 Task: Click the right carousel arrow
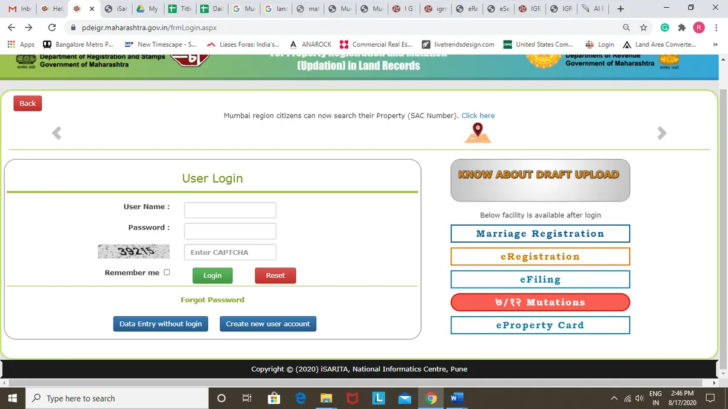[x=662, y=133]
